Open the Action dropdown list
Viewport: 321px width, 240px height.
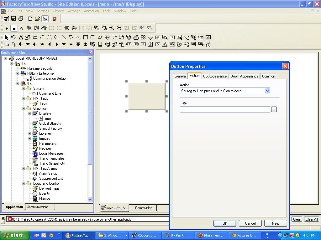[267, 91]
